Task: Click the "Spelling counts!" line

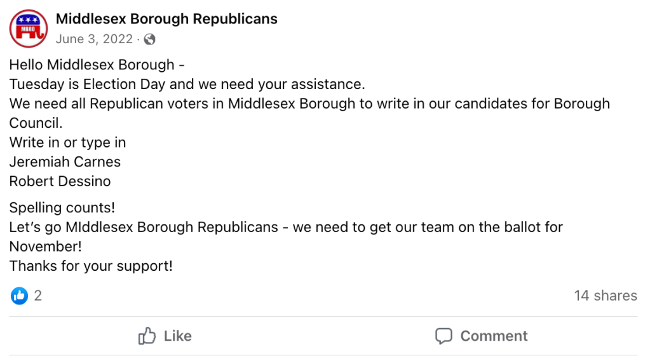Action: pos(62,208)
